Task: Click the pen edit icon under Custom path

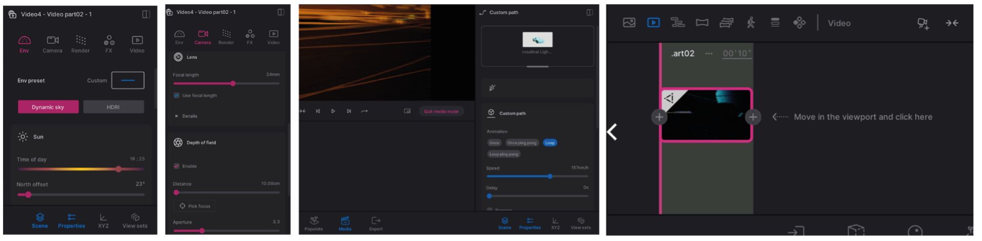Action: tap(492, 88)
